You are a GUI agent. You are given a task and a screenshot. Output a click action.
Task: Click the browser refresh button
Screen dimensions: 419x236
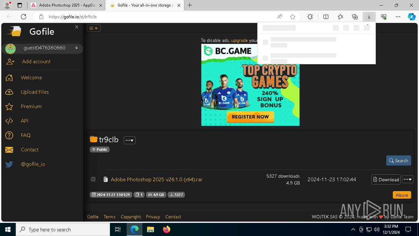coord(24,17)
